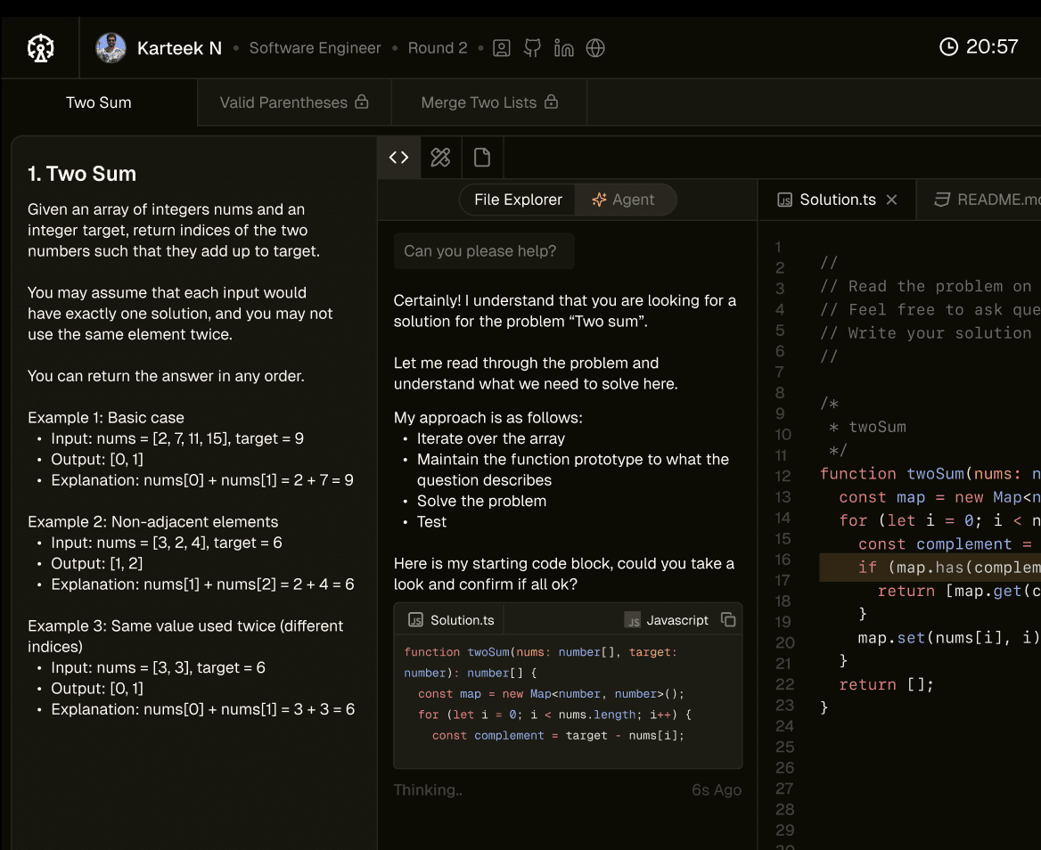Viewport: 1041px width, 850px height.
Task: Switch to the Agent panel
Action: (625, 200)
